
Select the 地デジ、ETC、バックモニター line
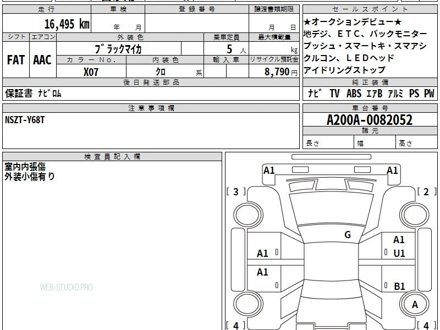point(365,34)
